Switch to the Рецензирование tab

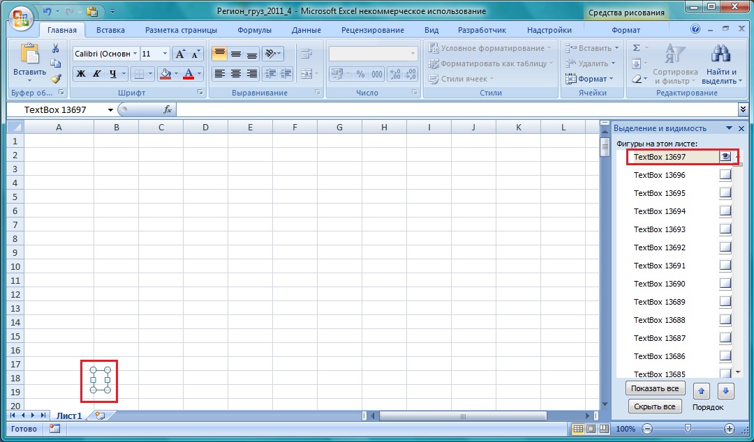(x=373, y=30)
